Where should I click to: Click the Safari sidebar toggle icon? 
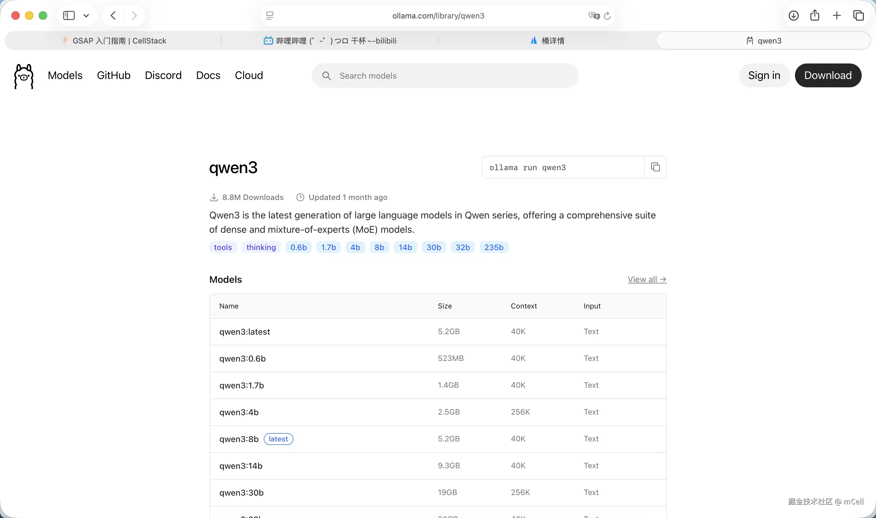pos(69,15)
